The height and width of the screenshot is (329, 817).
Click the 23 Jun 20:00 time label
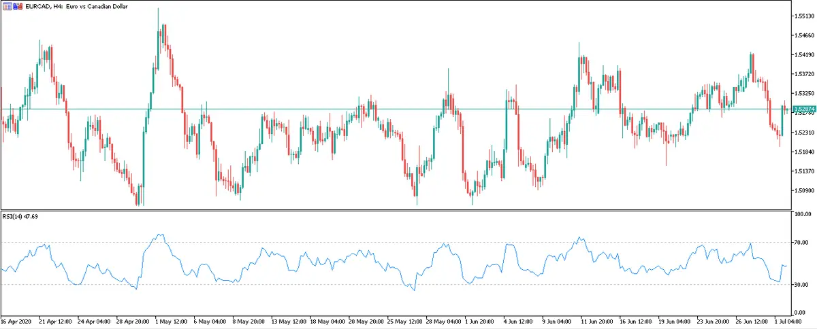pos(715,320)
